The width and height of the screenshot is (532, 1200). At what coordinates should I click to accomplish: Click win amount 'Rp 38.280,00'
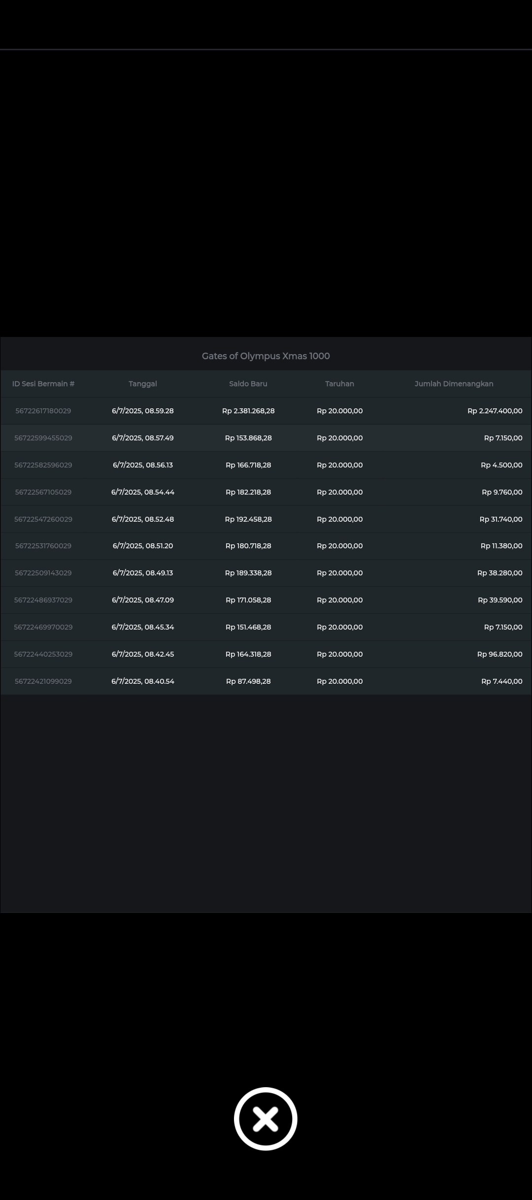tap(500, 573)
